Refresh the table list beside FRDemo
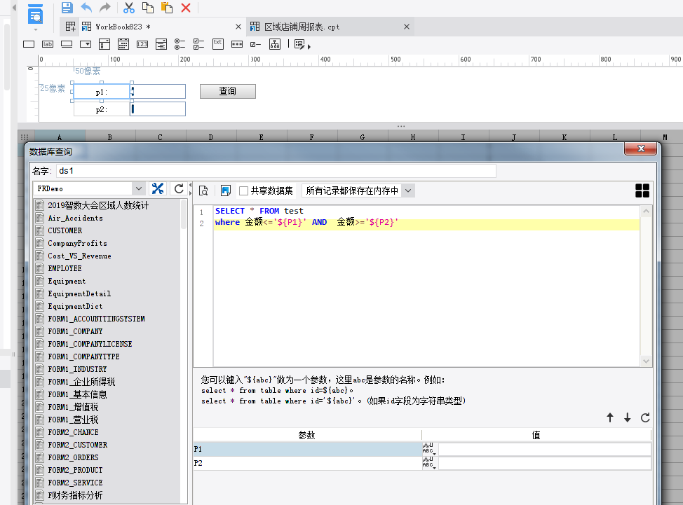The height and width of the screenshot is (505, 683). click(179, 189)
